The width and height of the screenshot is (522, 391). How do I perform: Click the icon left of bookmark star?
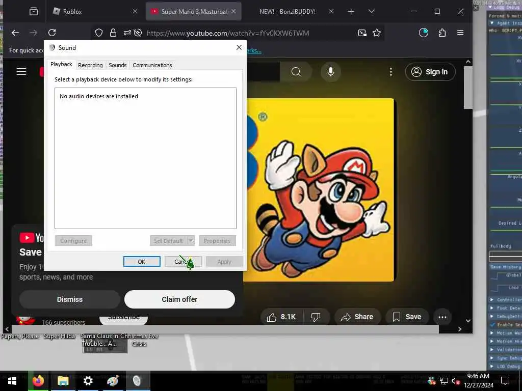(x=362, y=33)
